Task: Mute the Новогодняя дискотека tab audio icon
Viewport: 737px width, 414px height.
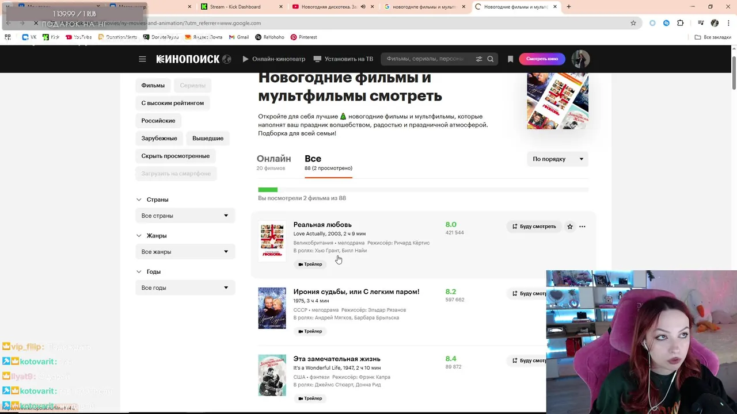Action: tap(363, 7)
